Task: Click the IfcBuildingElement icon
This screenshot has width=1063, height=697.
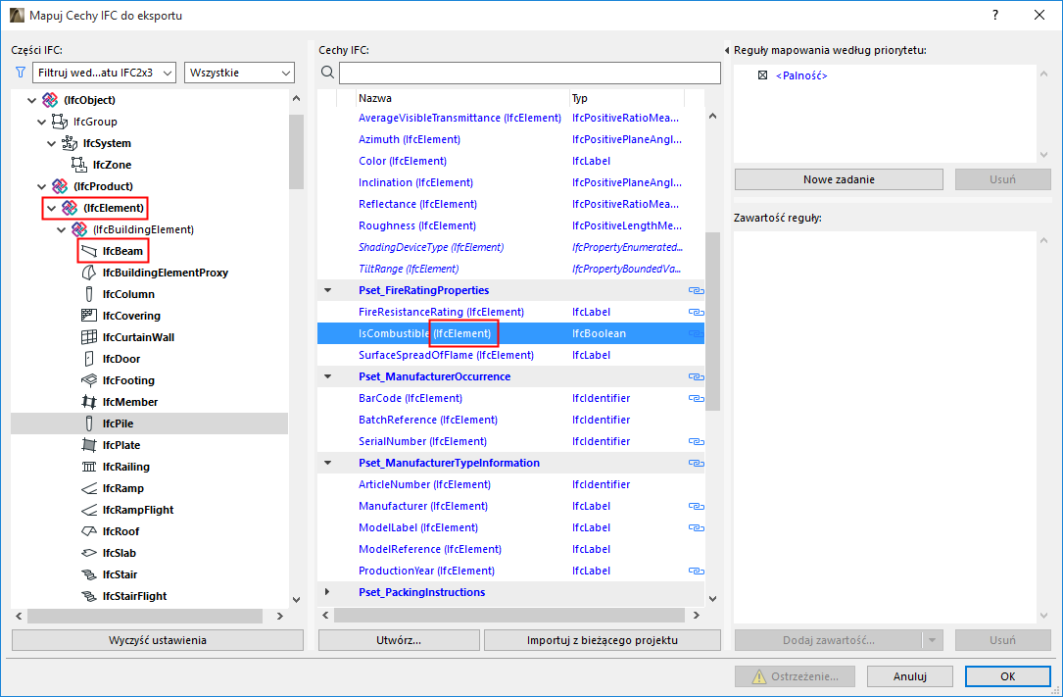Action: click(79, 229)
